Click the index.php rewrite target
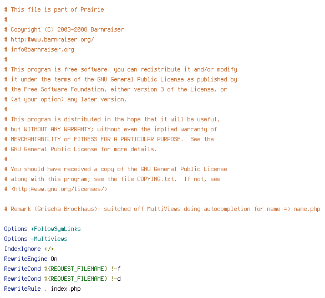This screenshot has width=325, height=298. click(65, 289)
